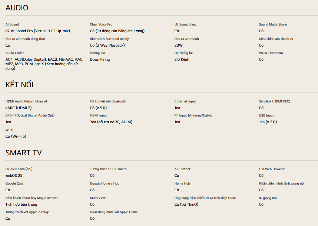The image size is (318, 226).
Task: Select the α7 AI Sound Pro value text
Action: click(x=37, y=31)
